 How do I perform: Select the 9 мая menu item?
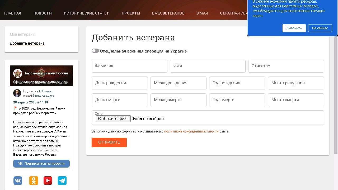pos(202,13)
